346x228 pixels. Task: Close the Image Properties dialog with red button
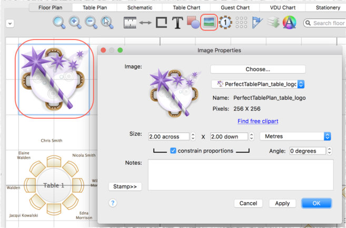tap(103, 50)
